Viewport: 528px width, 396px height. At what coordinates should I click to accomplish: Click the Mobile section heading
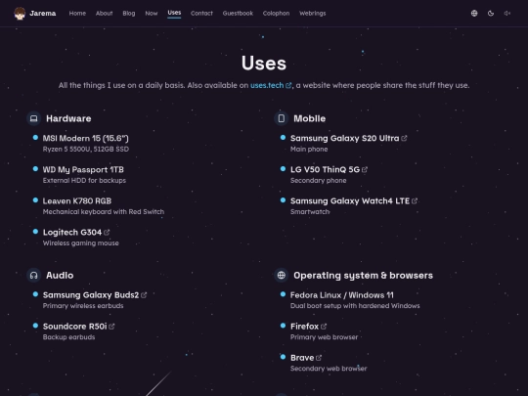[x=310, y=118]
